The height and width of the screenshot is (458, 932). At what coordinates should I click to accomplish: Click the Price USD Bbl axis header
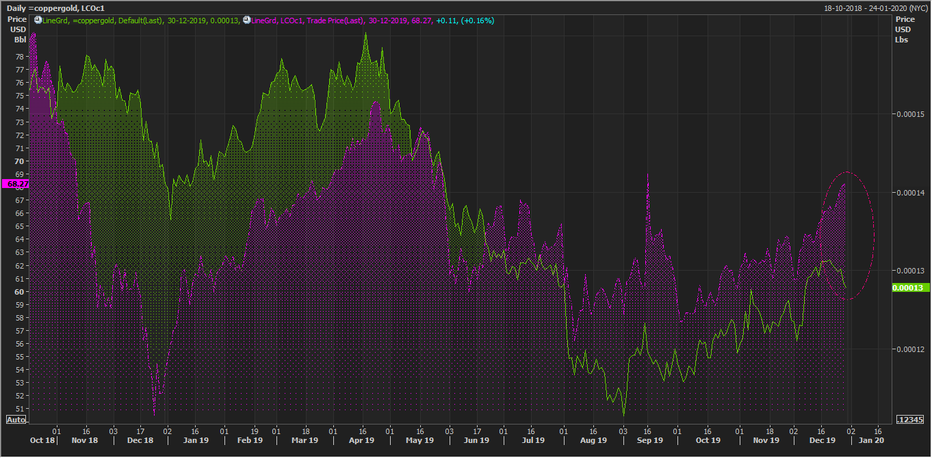tap(17, 29)
